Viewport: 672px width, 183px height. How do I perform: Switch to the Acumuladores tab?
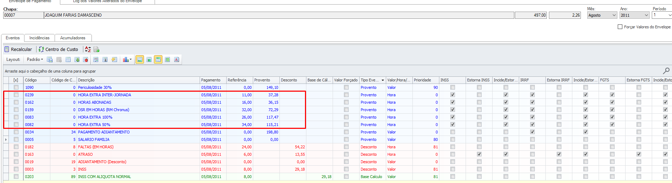[x=73, y=38]
